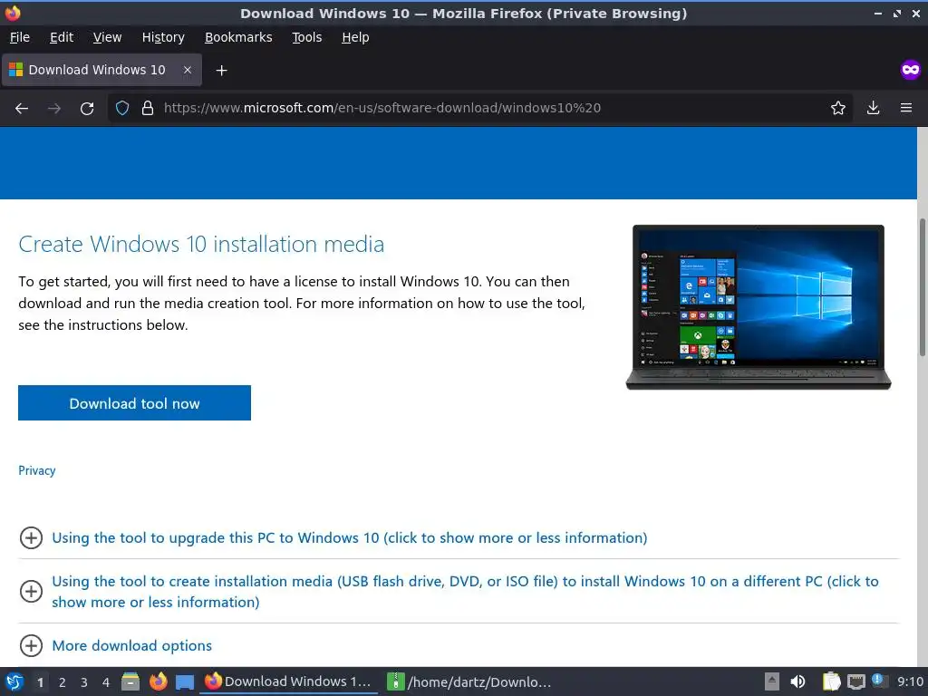The height and width of the screenshot is (696, 928).
Task: Expand upgrade this PC to Windows 10 section
Action: coord(349,538)
